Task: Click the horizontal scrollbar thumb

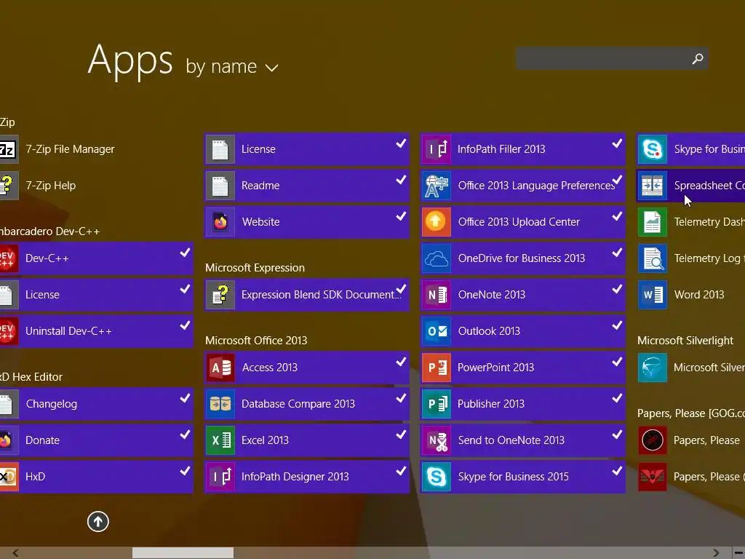Action: coord(183,553)
